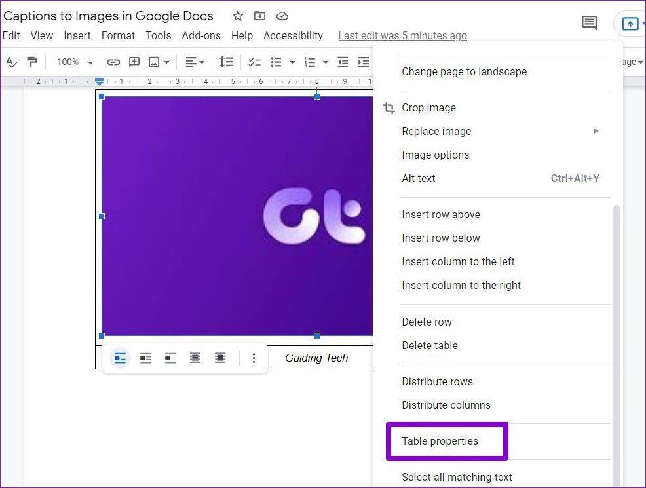Viewport: 646px width, 488px height.
Task: Open the Edit menu
Action: tap(11, 36)
